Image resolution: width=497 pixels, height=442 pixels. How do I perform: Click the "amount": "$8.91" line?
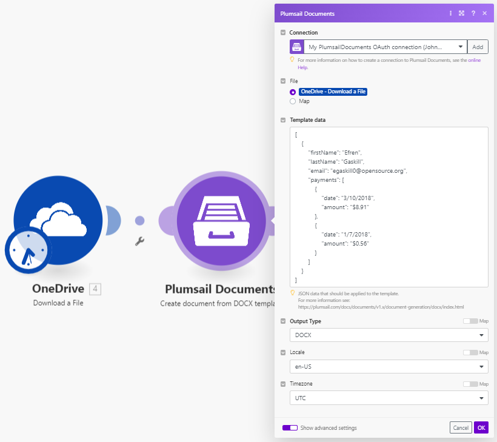[345, 207]
